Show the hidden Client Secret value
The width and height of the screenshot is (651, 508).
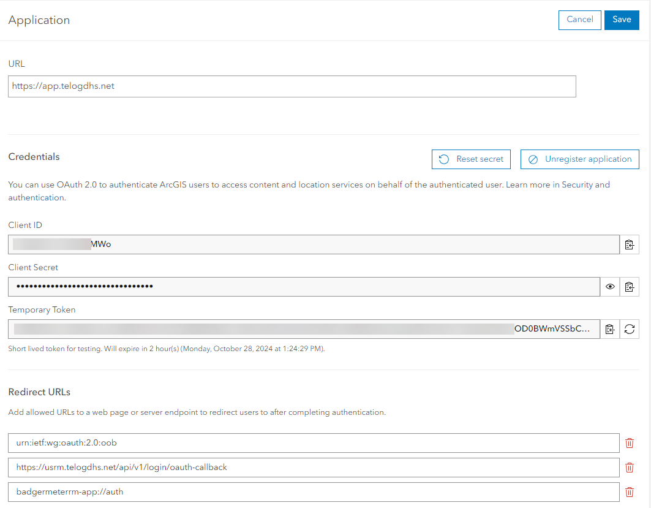[609, 287]
